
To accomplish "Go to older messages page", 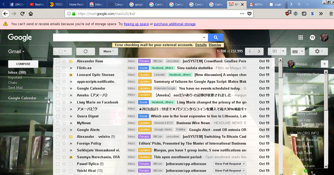I will click(259, 51).
